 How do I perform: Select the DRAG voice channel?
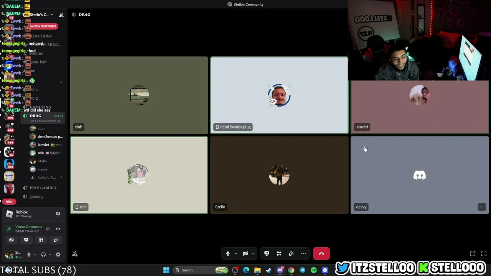(35, 116)
